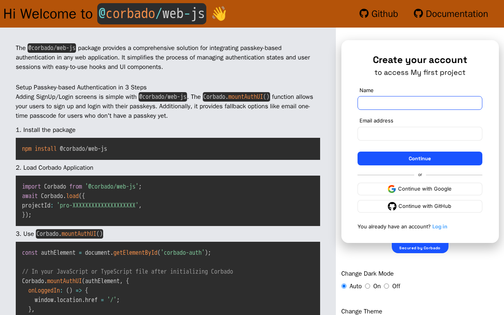Click the GitHub icon beside Documentation link
Viewport: 504px width, 315px height.
(x=418, y=13)
